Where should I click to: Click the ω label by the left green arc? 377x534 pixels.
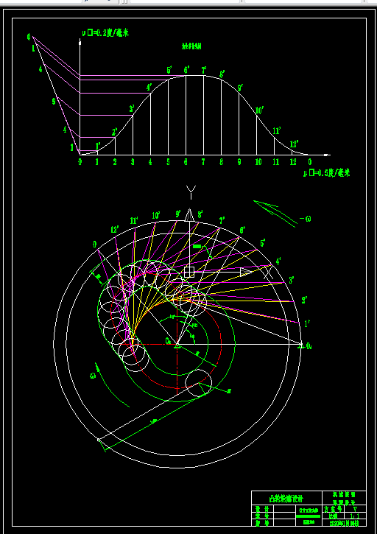[93, 376]
